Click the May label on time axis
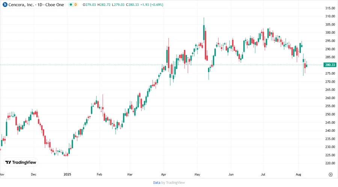This screenshot has height=187, width=338. click(x=197, y=175)
